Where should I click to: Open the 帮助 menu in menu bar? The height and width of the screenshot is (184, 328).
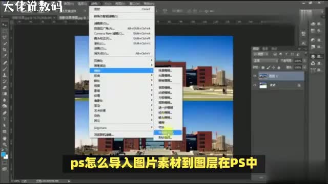149,4
